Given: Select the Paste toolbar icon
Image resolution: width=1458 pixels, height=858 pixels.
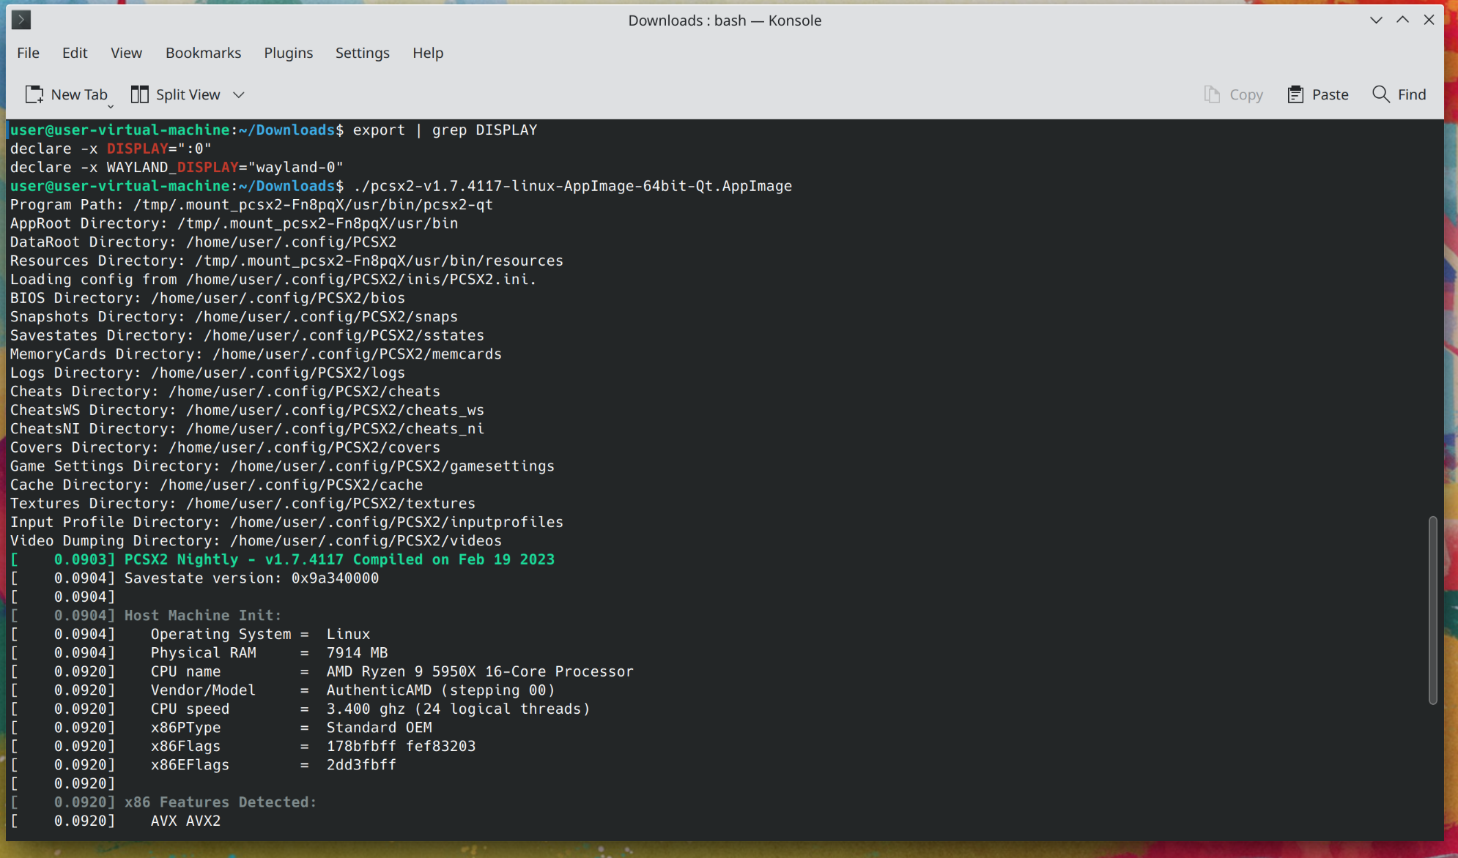Looking at the screenshot, I should pyautogui.click(x=1295, y=94).
